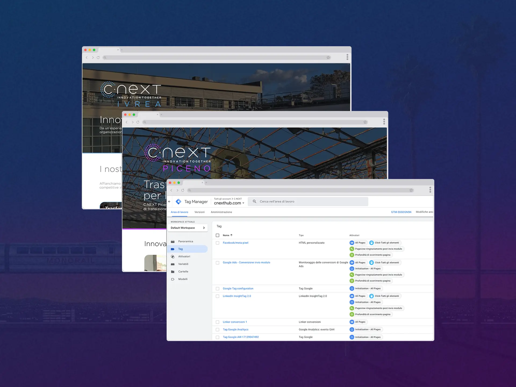Image resolution: width=516 pixels, height=387 pixels.
Task: Open Google Ads - Conversione invio modulo tag
Action: pos(246,263)
